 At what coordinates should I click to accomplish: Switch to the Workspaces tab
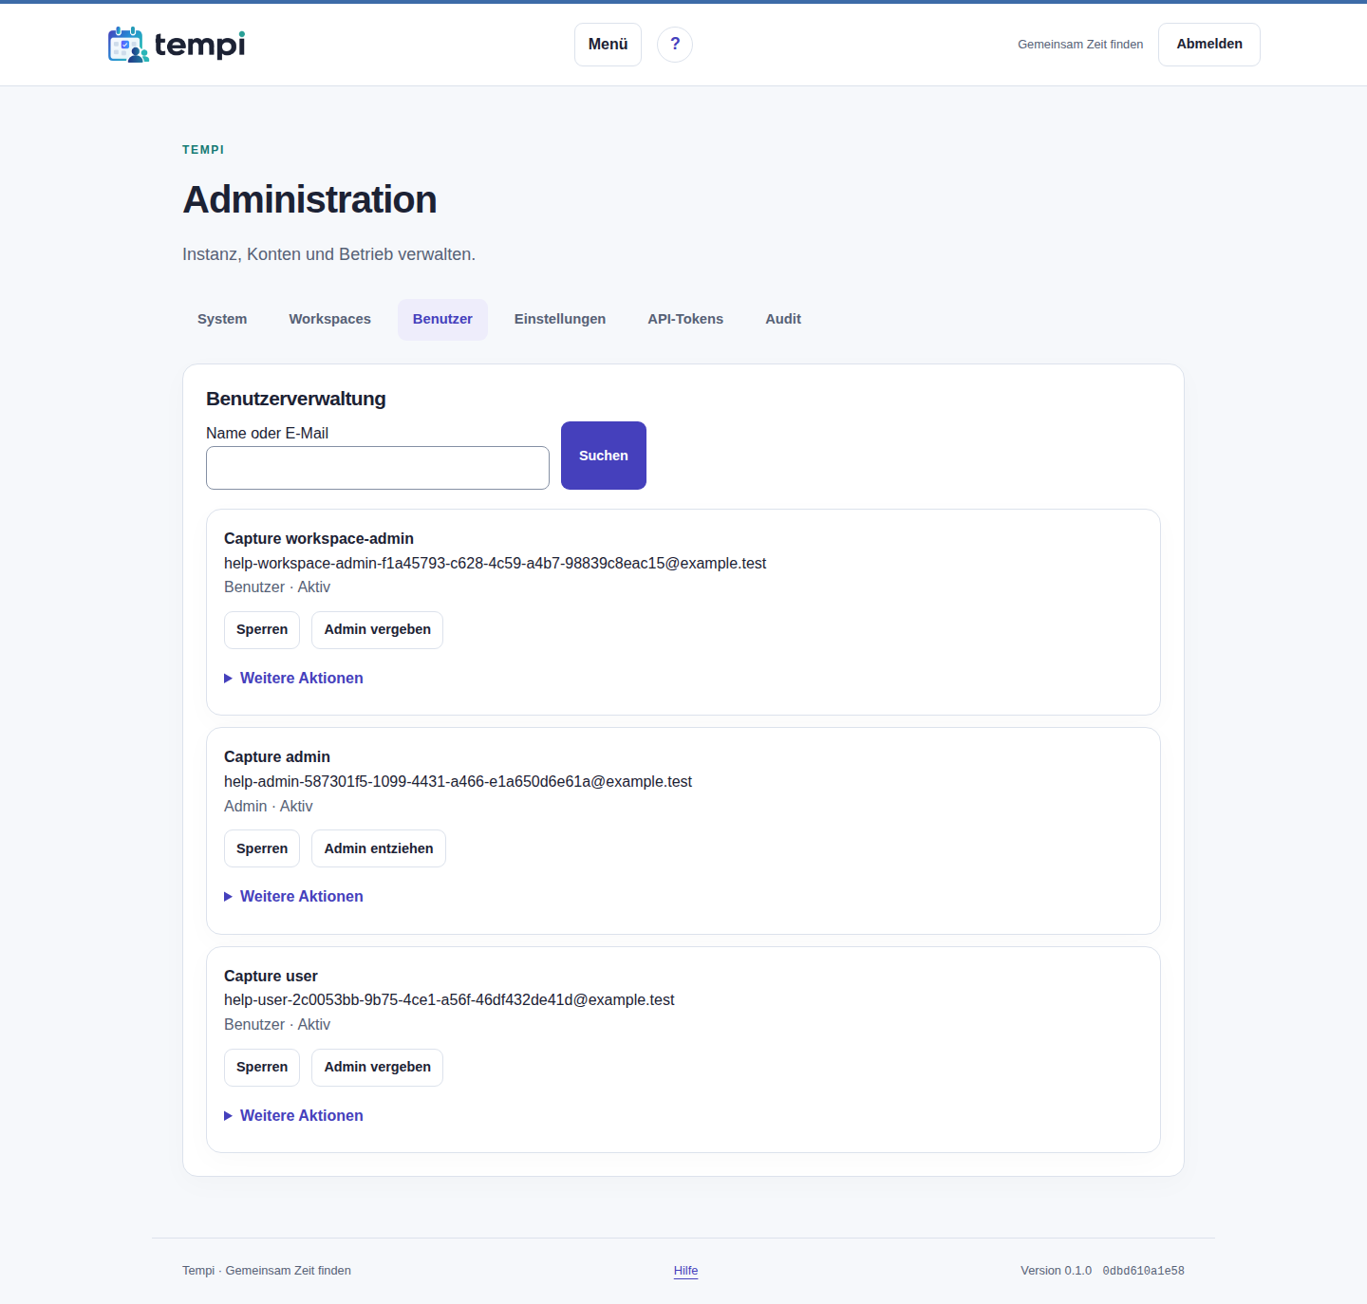(329, 319)
